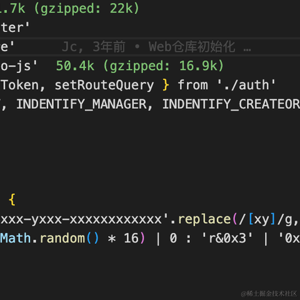Click the Math object reference
Image resolution: width=300 pixels, height=300 pixels.
[15, 238]
